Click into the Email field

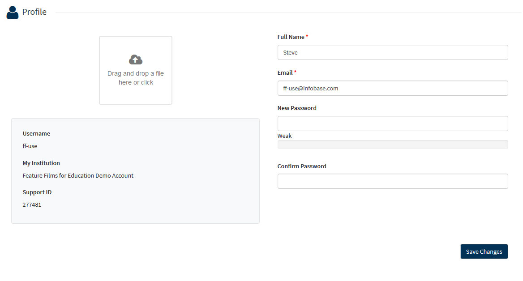[393, 88]
